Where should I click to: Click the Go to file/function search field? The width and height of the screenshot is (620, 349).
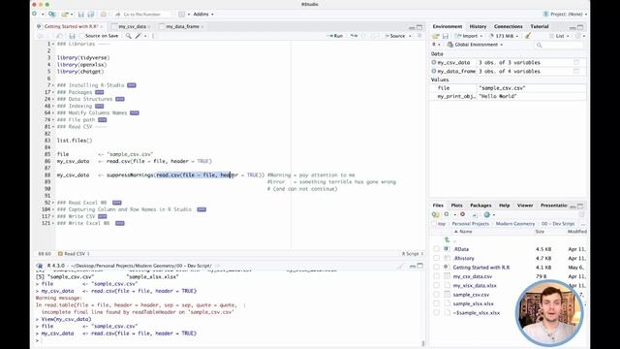(142, 15)
